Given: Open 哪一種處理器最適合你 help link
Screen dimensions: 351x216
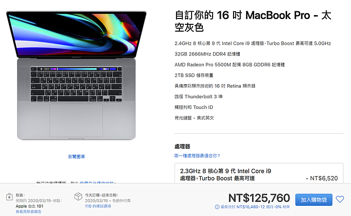Looking at the screenshot, I should click(197, 156).
